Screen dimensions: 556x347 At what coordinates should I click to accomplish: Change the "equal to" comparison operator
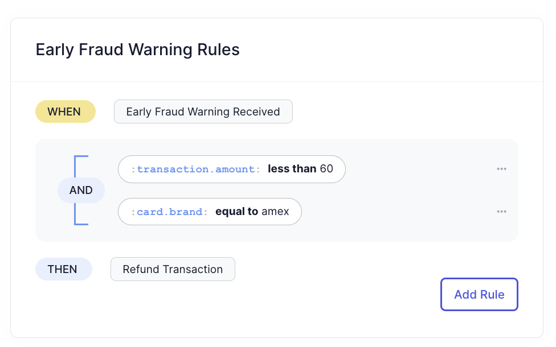point(236,212)
